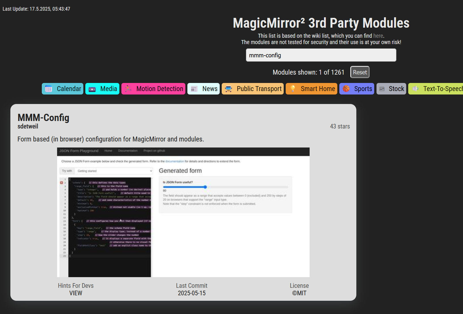
Task: Click the author name sdetweil
Action: coord(28,126)
